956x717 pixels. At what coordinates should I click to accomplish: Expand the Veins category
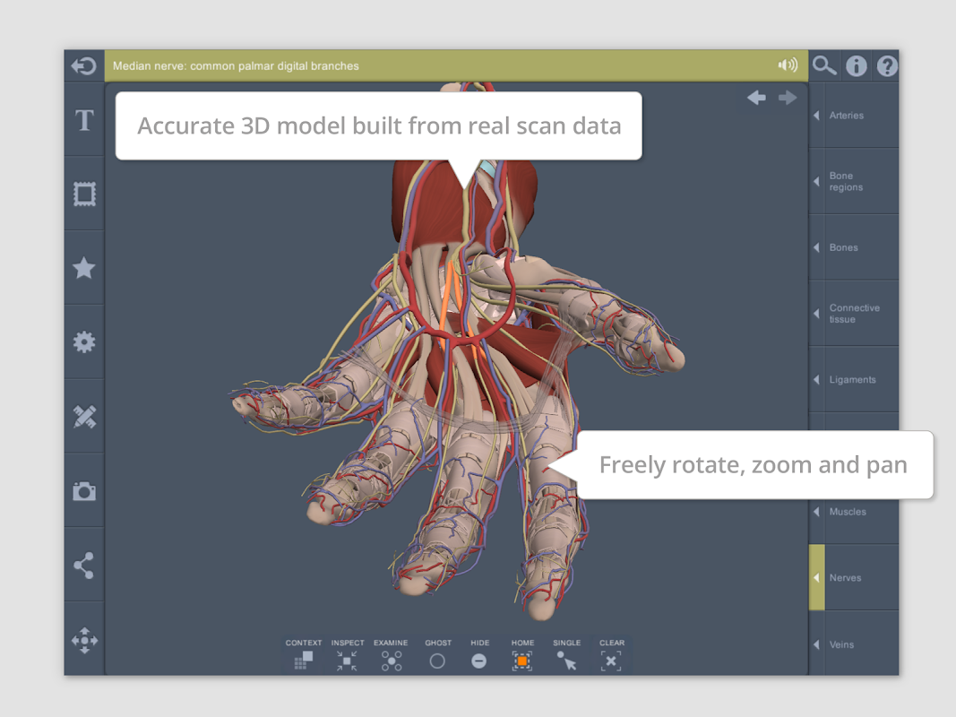(x=853, y=644)
